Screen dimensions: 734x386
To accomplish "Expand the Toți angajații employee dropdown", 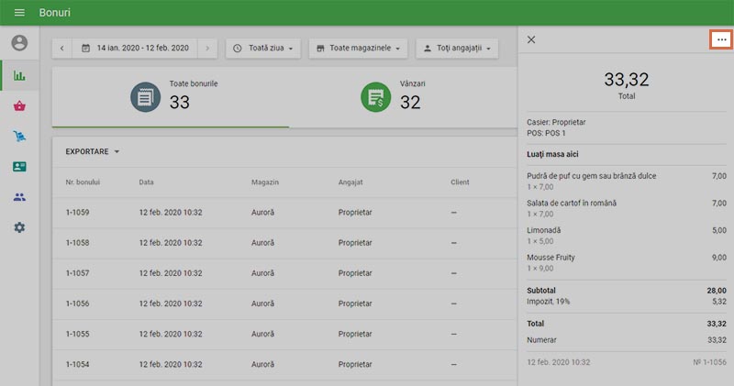I will tap(457, 49).
